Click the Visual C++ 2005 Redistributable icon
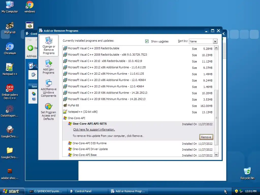Viewport: 260px width, 195px height. coord(65,48)
